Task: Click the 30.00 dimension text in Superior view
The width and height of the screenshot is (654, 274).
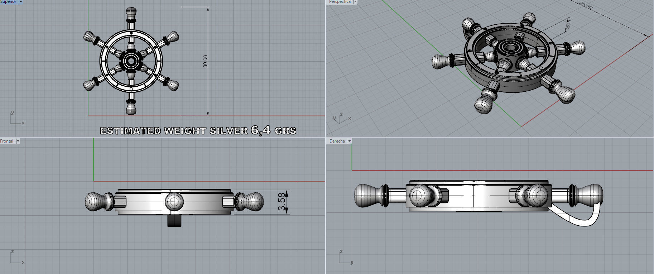Action: [x=205, y=61]
